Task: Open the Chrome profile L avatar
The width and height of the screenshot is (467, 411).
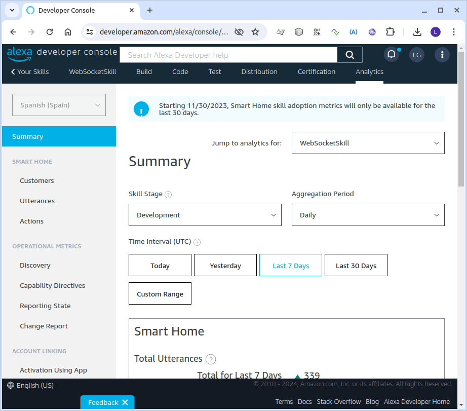Action: 436,32
